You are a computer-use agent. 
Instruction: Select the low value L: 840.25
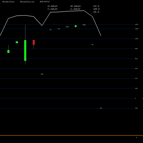click(x=76, y=9)
